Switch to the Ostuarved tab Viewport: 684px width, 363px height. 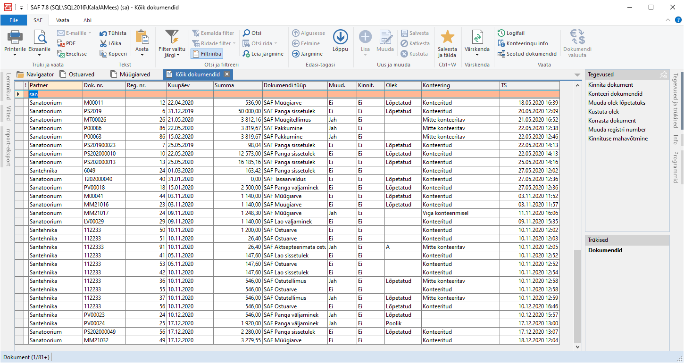coord(77,74)
